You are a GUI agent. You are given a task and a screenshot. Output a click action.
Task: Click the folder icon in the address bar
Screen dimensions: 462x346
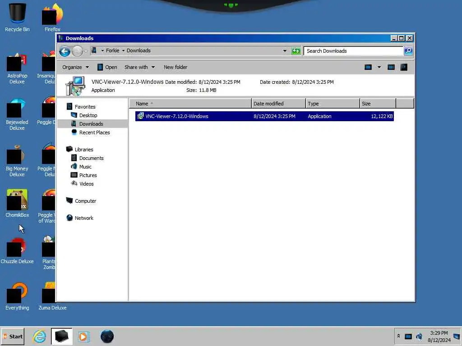pos(94,50)
